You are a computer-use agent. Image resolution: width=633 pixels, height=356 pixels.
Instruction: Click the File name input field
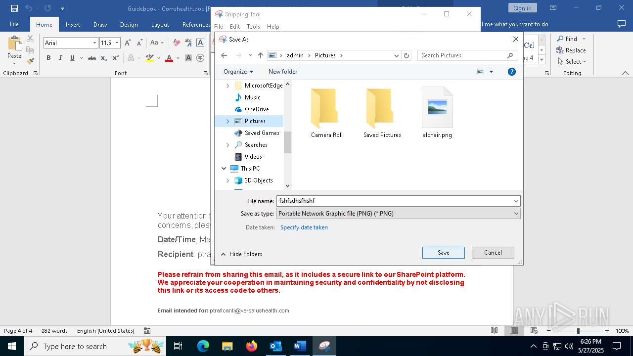(395, 201)
